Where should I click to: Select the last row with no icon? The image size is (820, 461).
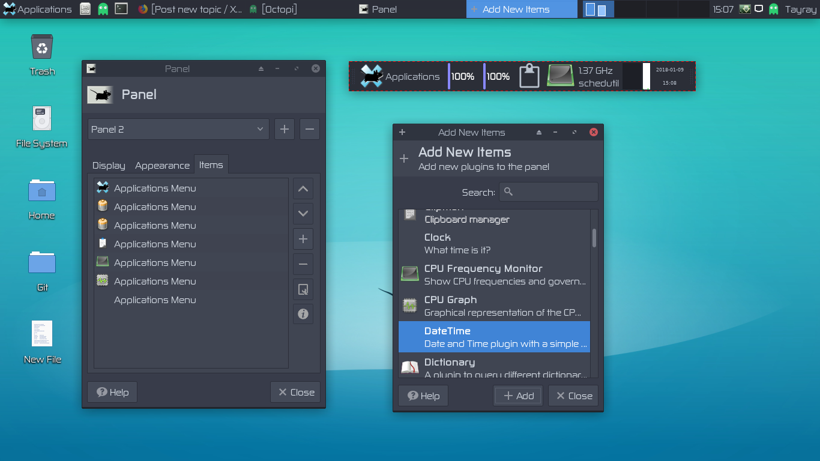191,300
